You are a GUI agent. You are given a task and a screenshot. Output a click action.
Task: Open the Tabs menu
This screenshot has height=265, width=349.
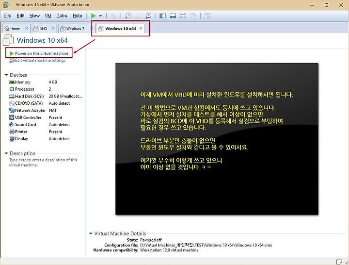pos(62,16)
